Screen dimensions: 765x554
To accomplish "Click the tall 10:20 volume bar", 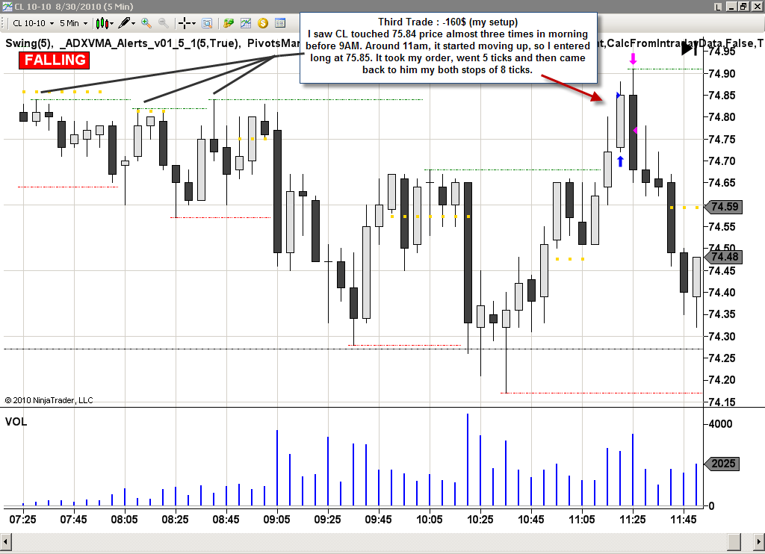I will 468,459.
